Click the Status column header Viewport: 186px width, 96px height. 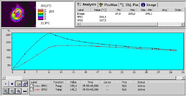[x=141, y=82]
